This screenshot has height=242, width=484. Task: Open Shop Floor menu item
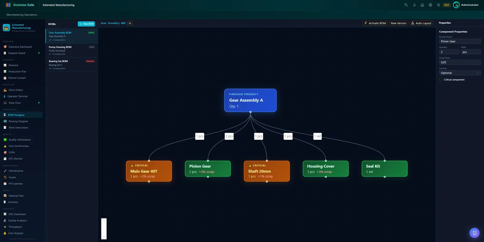tap(15, 103)
